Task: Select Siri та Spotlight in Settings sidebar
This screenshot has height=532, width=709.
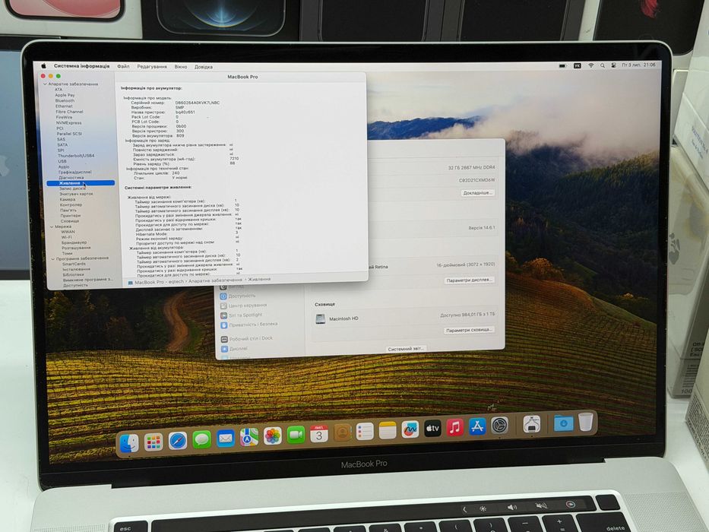Action: tap(242, 315)
